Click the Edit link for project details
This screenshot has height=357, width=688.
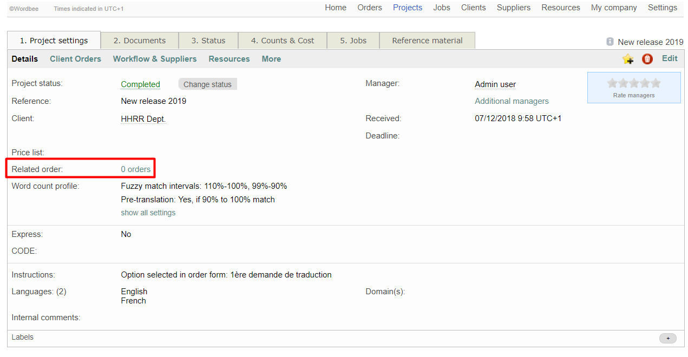point(670,58)
